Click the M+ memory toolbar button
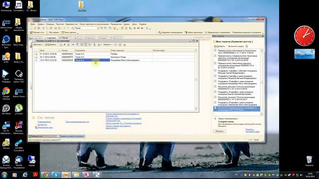 (x=139, y=28)
